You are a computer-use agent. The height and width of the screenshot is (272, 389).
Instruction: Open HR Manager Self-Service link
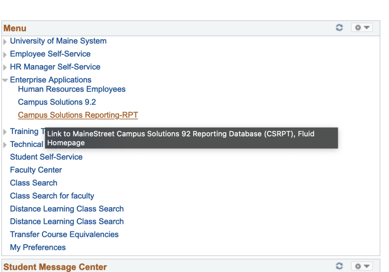coord(55,67)
